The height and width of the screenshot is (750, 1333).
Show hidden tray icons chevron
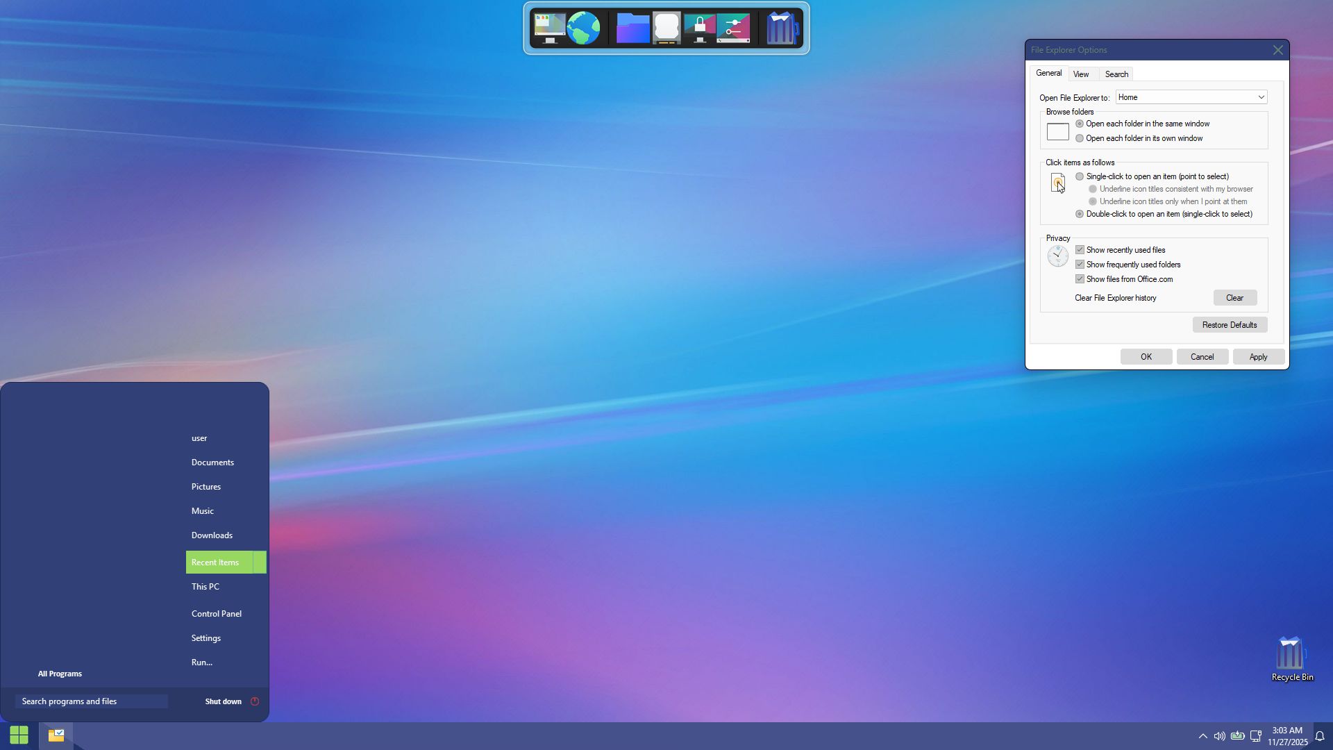point(1202,736)
